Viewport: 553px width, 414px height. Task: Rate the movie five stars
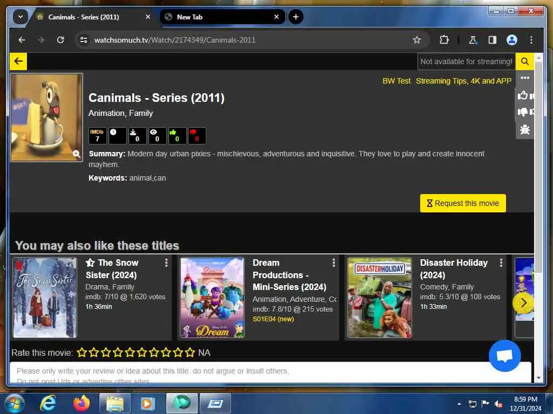(130, 352)
